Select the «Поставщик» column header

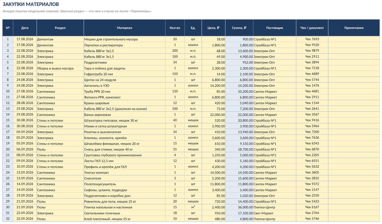click(275, 28)
